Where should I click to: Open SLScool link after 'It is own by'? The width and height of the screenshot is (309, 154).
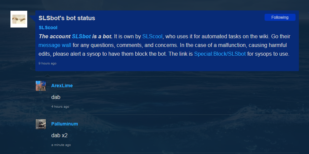152,37
